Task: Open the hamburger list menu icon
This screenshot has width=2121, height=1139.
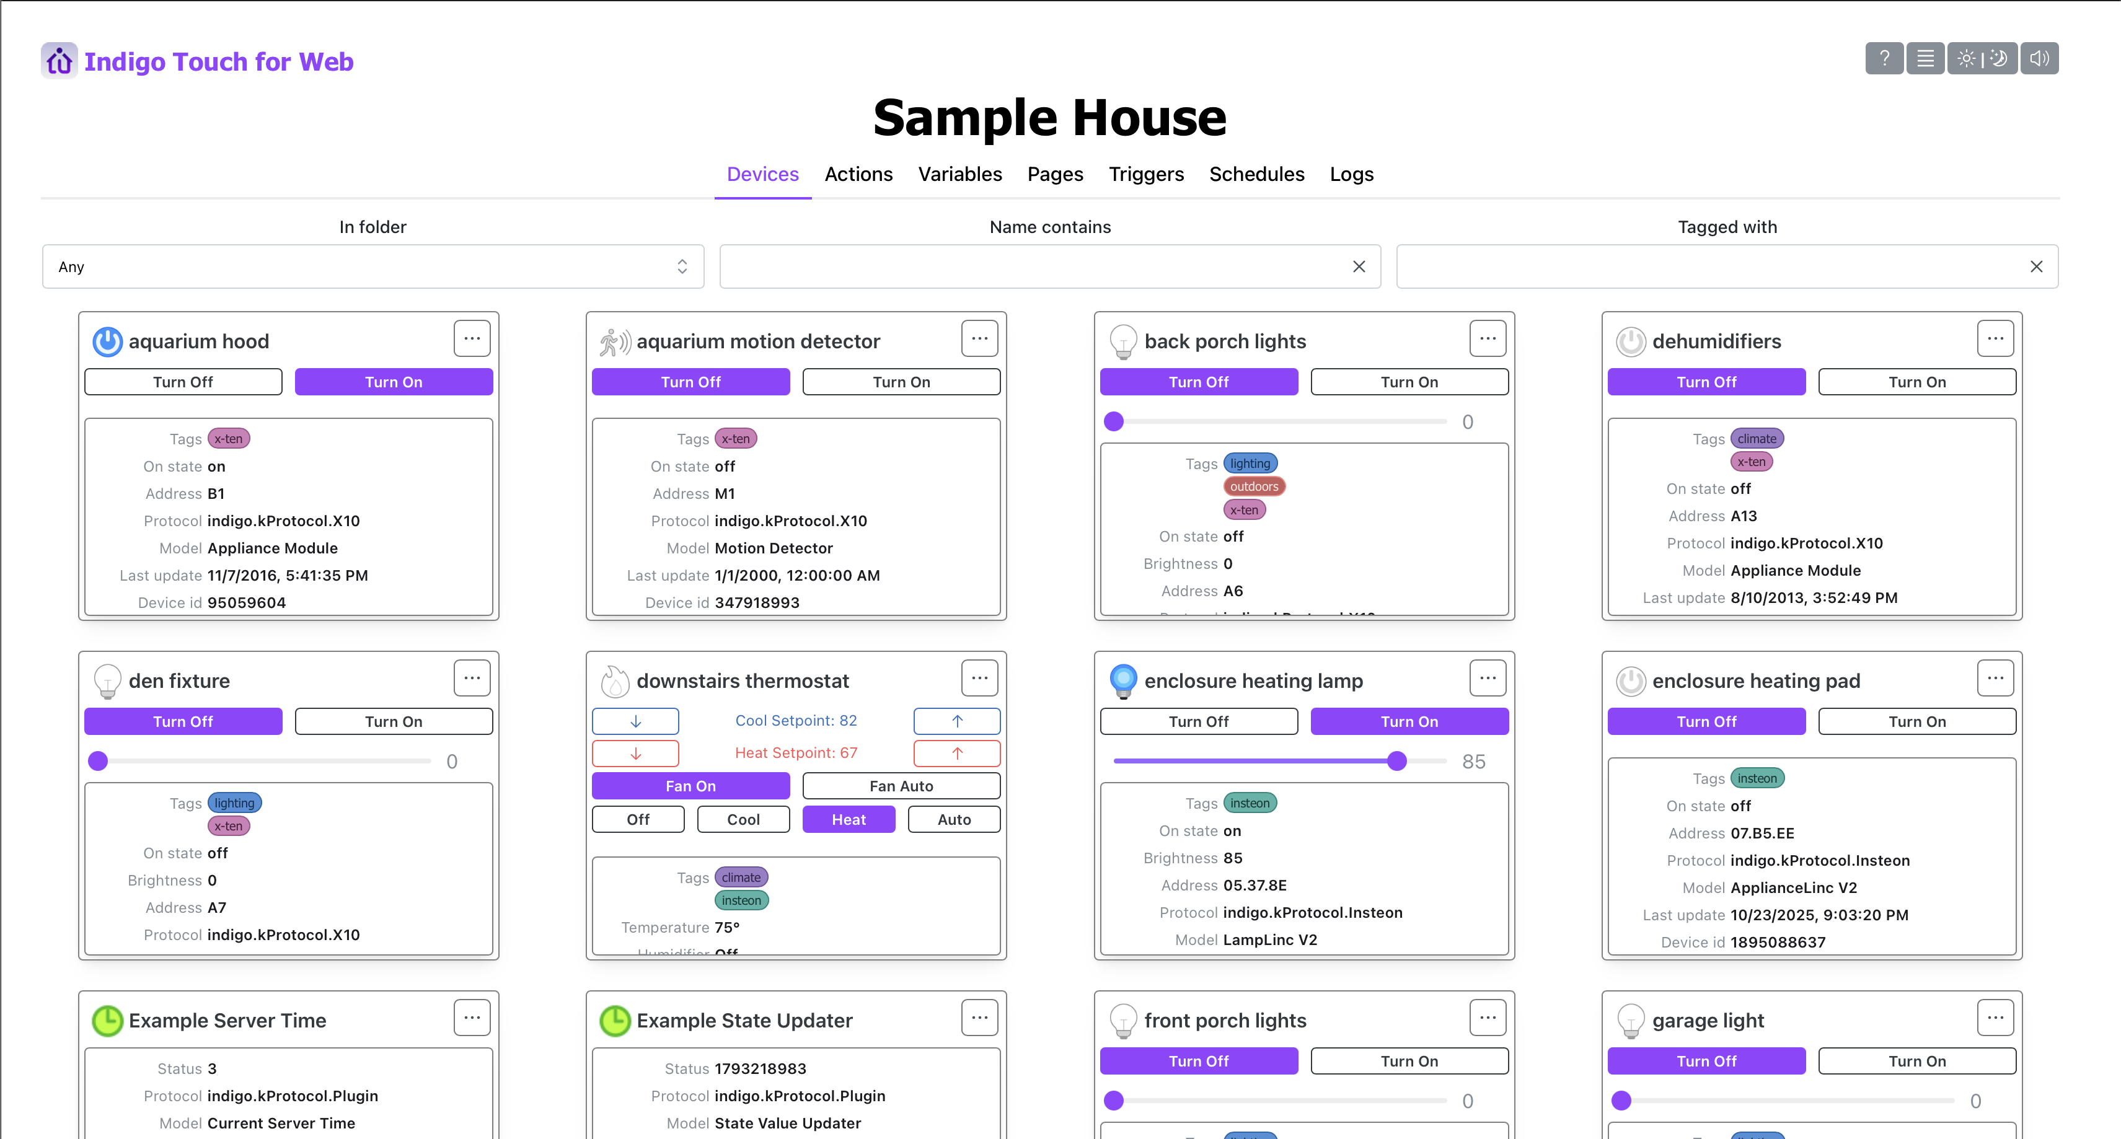Action: pyautogui.click(x=1925, y=58)
